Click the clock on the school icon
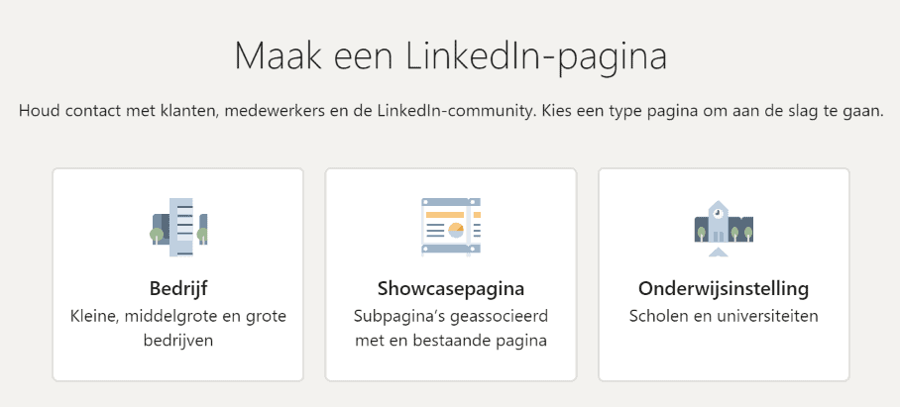Viewport: 900px width, 407px height. click(716, 211)
